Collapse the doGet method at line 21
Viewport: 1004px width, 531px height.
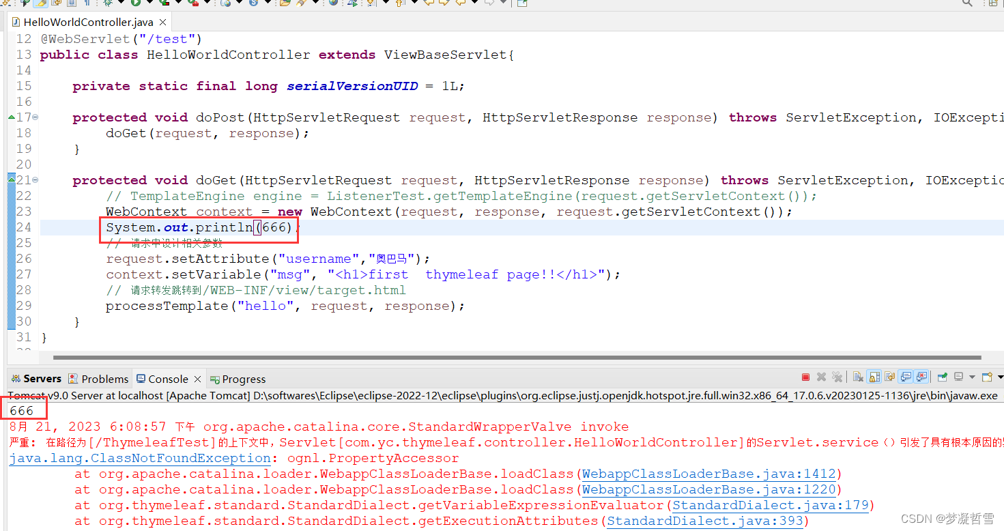[35, 180]
